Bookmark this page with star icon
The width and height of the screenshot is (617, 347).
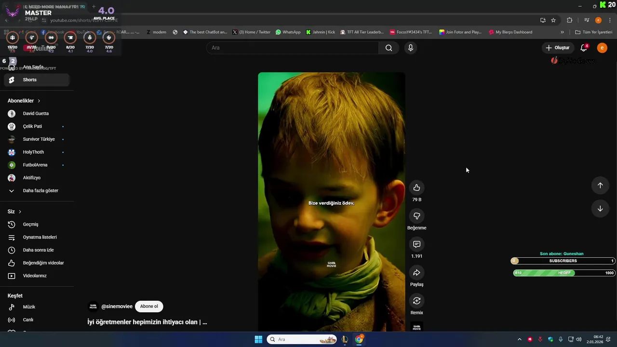click(x=553, y=20)
